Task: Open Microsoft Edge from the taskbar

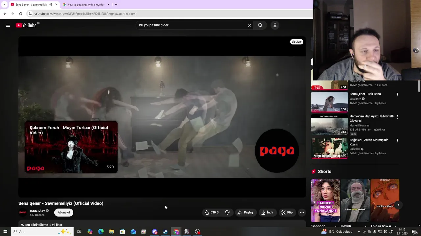Action: point(101,232)
